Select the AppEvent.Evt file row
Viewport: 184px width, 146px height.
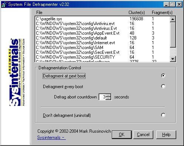coord(103,33)
